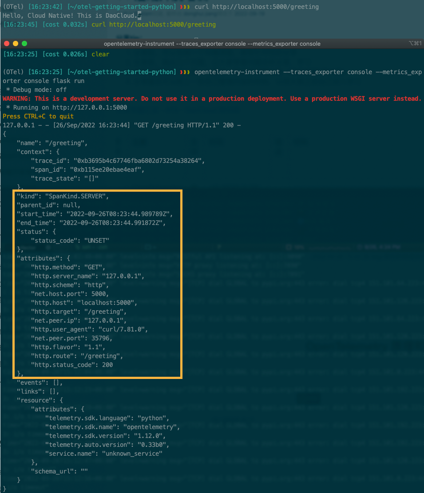424x493 pixels.
Task: Click the ⌥⌘1 pane shortcut indicator
Action: [x=414, y=43]
